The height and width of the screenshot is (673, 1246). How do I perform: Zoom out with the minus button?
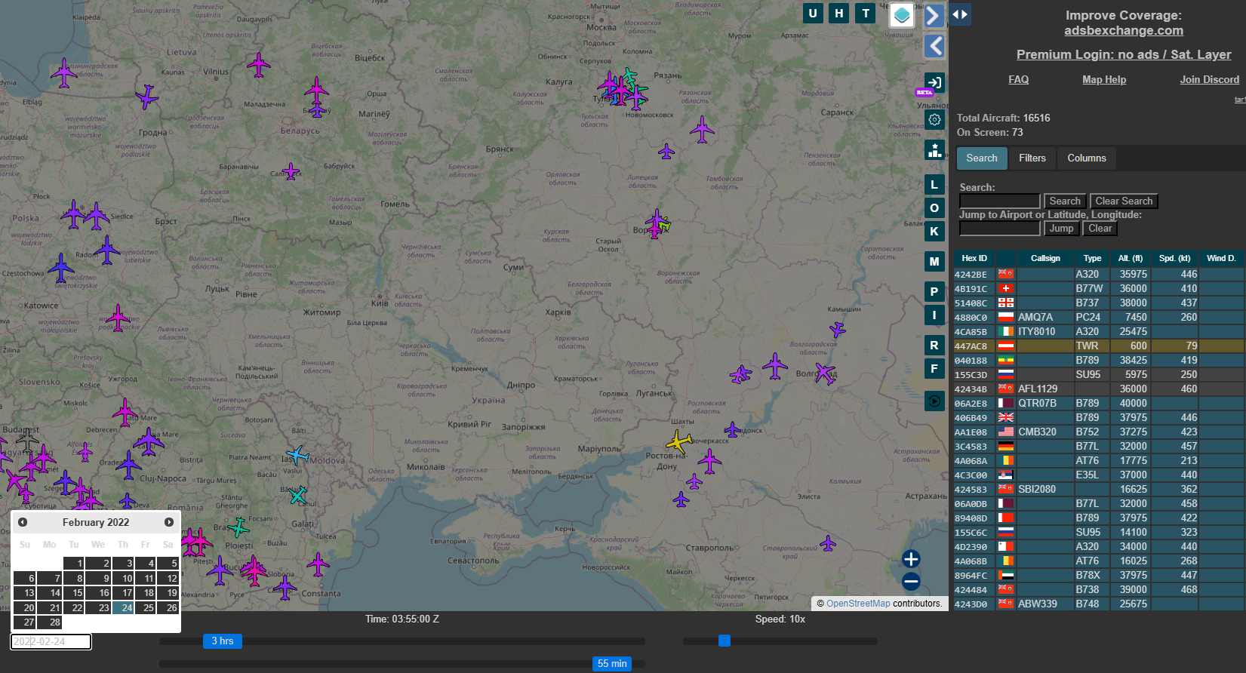pos(911,581)
